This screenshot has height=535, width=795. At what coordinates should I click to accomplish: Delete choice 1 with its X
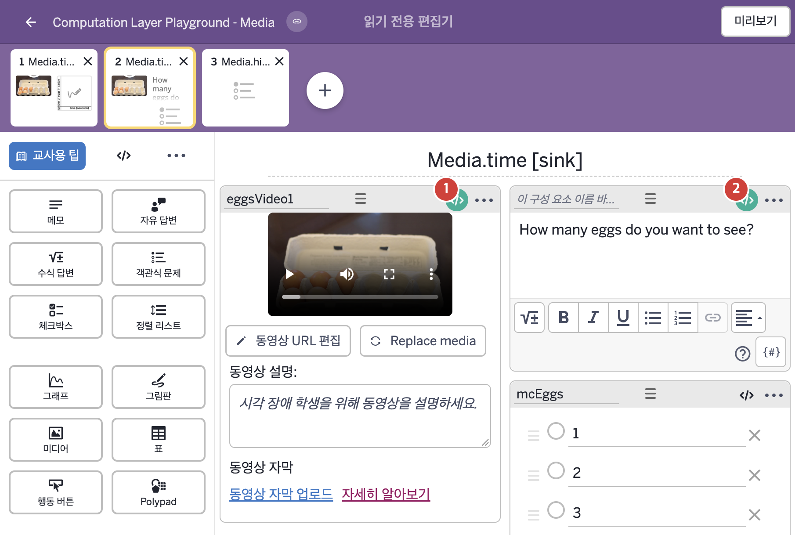(x=755, y=435)
